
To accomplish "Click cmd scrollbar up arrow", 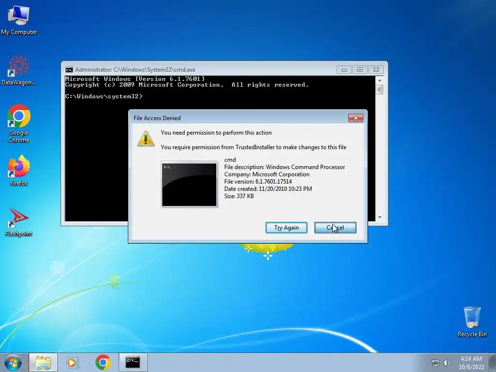I will [380, 80].
